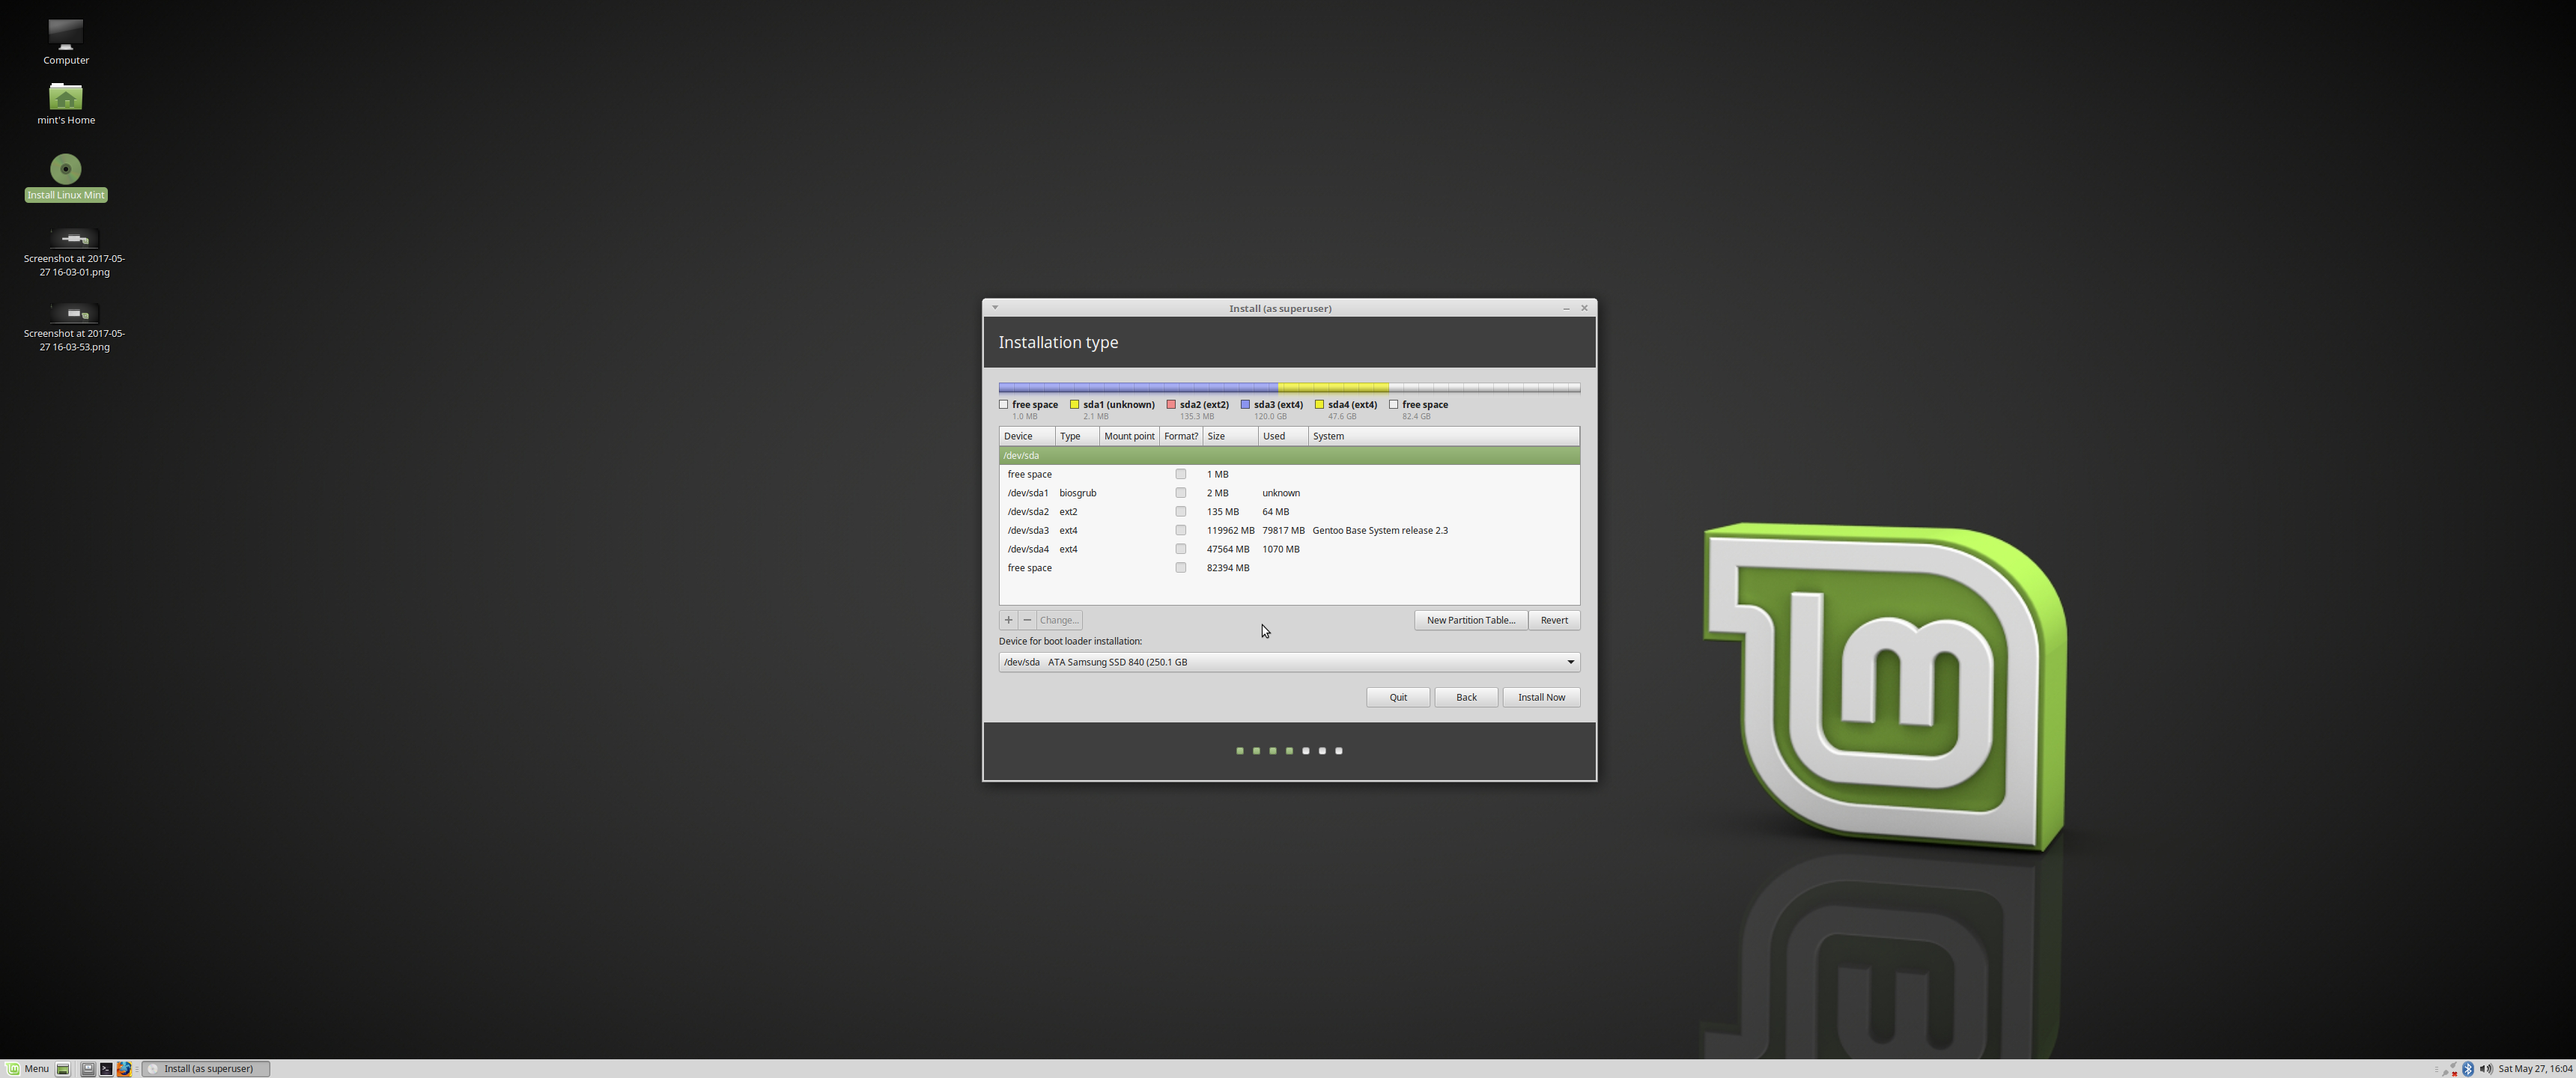The image size is (2576, 1078).
Task: Open the network disconnected tray icon
Action: 2451,1069
